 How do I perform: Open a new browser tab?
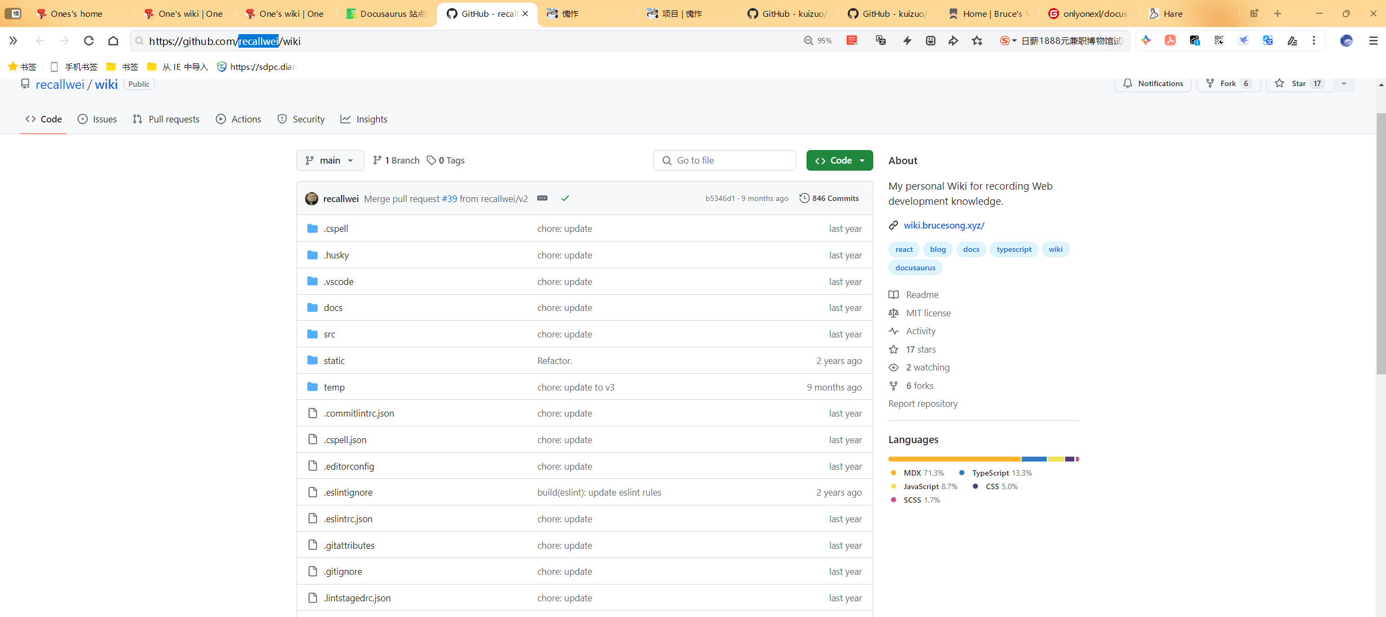coord(1278,14)
